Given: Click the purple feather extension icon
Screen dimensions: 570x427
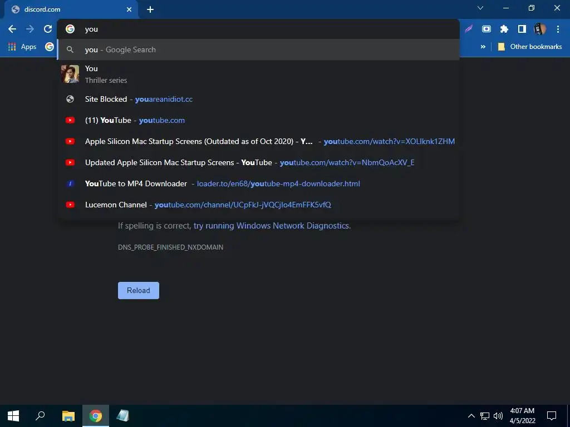Looking at the screenshot, I should 469,29.
